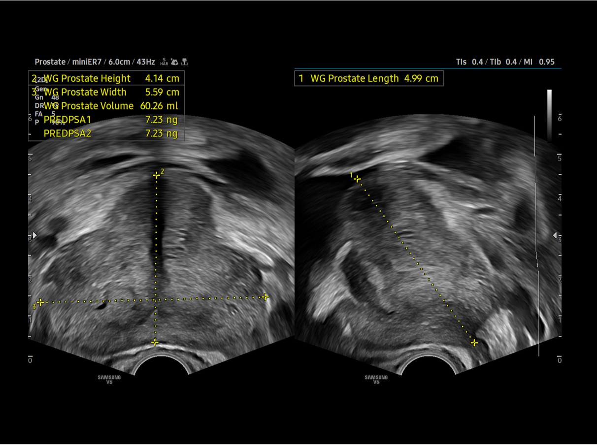Image resolution: width=597 pixels, height=445 pixels.
Task: Select the transducer probe icon in the header
Action: (x=174, y=62)
